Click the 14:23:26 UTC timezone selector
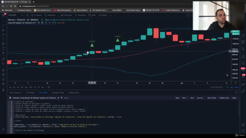 point(216,87)
